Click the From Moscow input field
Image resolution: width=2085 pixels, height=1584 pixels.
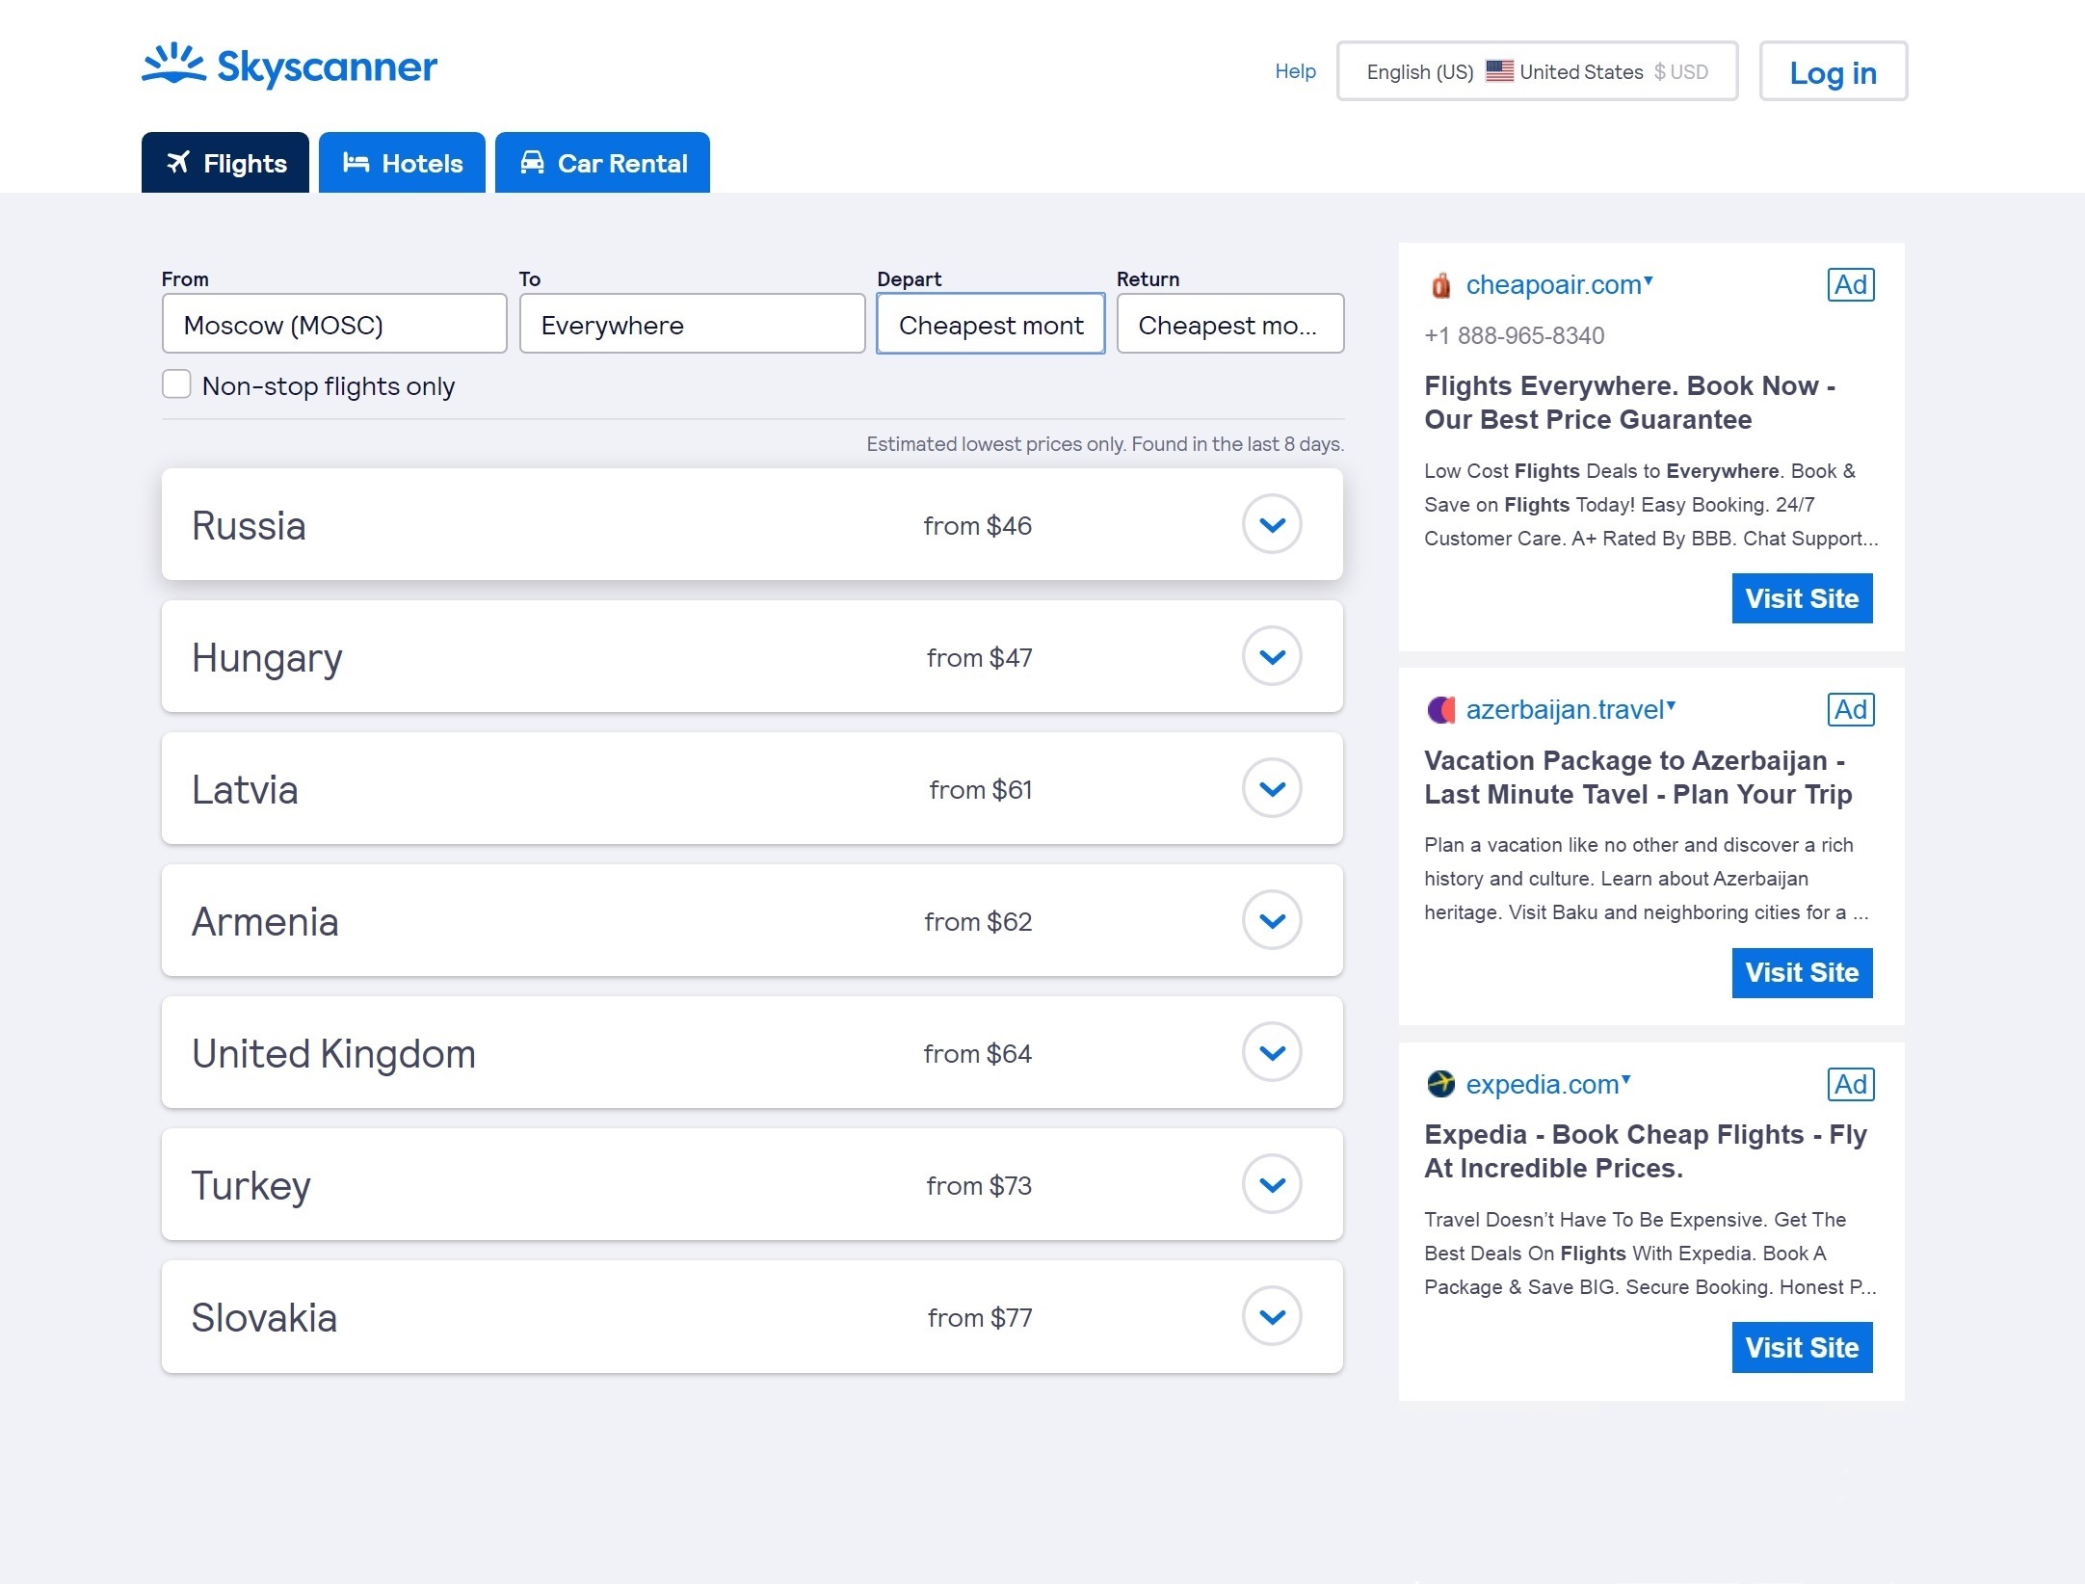(x=332, y=323)
